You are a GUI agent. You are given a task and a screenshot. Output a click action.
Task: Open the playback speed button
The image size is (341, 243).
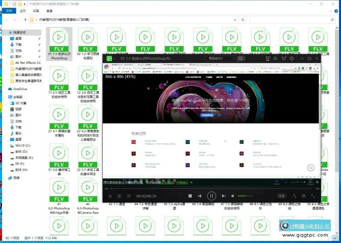[x=281, y=196]
